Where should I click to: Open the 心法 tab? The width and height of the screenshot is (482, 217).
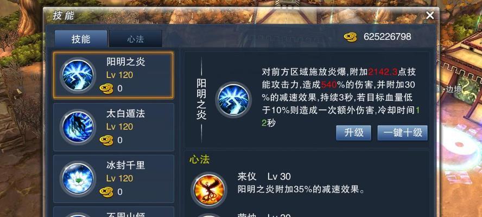[136, 39]
